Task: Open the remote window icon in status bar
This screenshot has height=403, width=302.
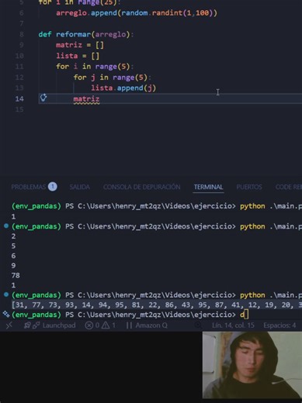Action: (x=9, y=325)
